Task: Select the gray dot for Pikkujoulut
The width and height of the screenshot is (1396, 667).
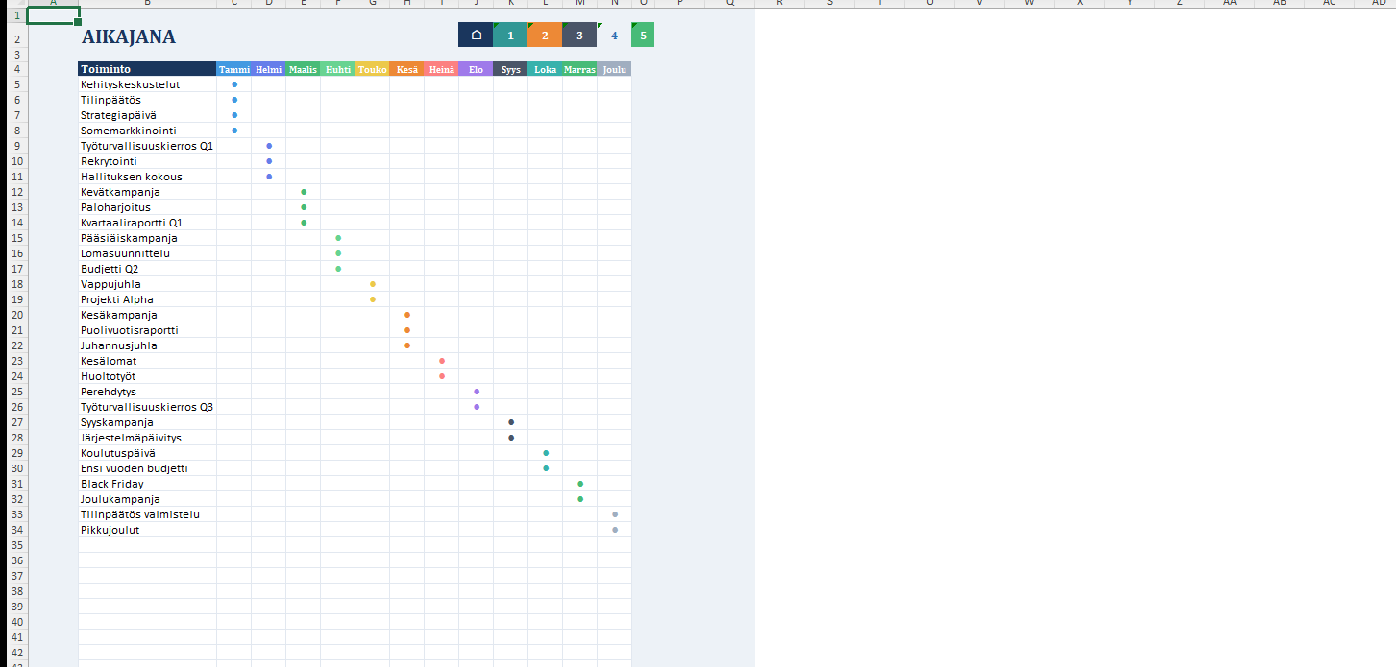Action: coord(615,530)
